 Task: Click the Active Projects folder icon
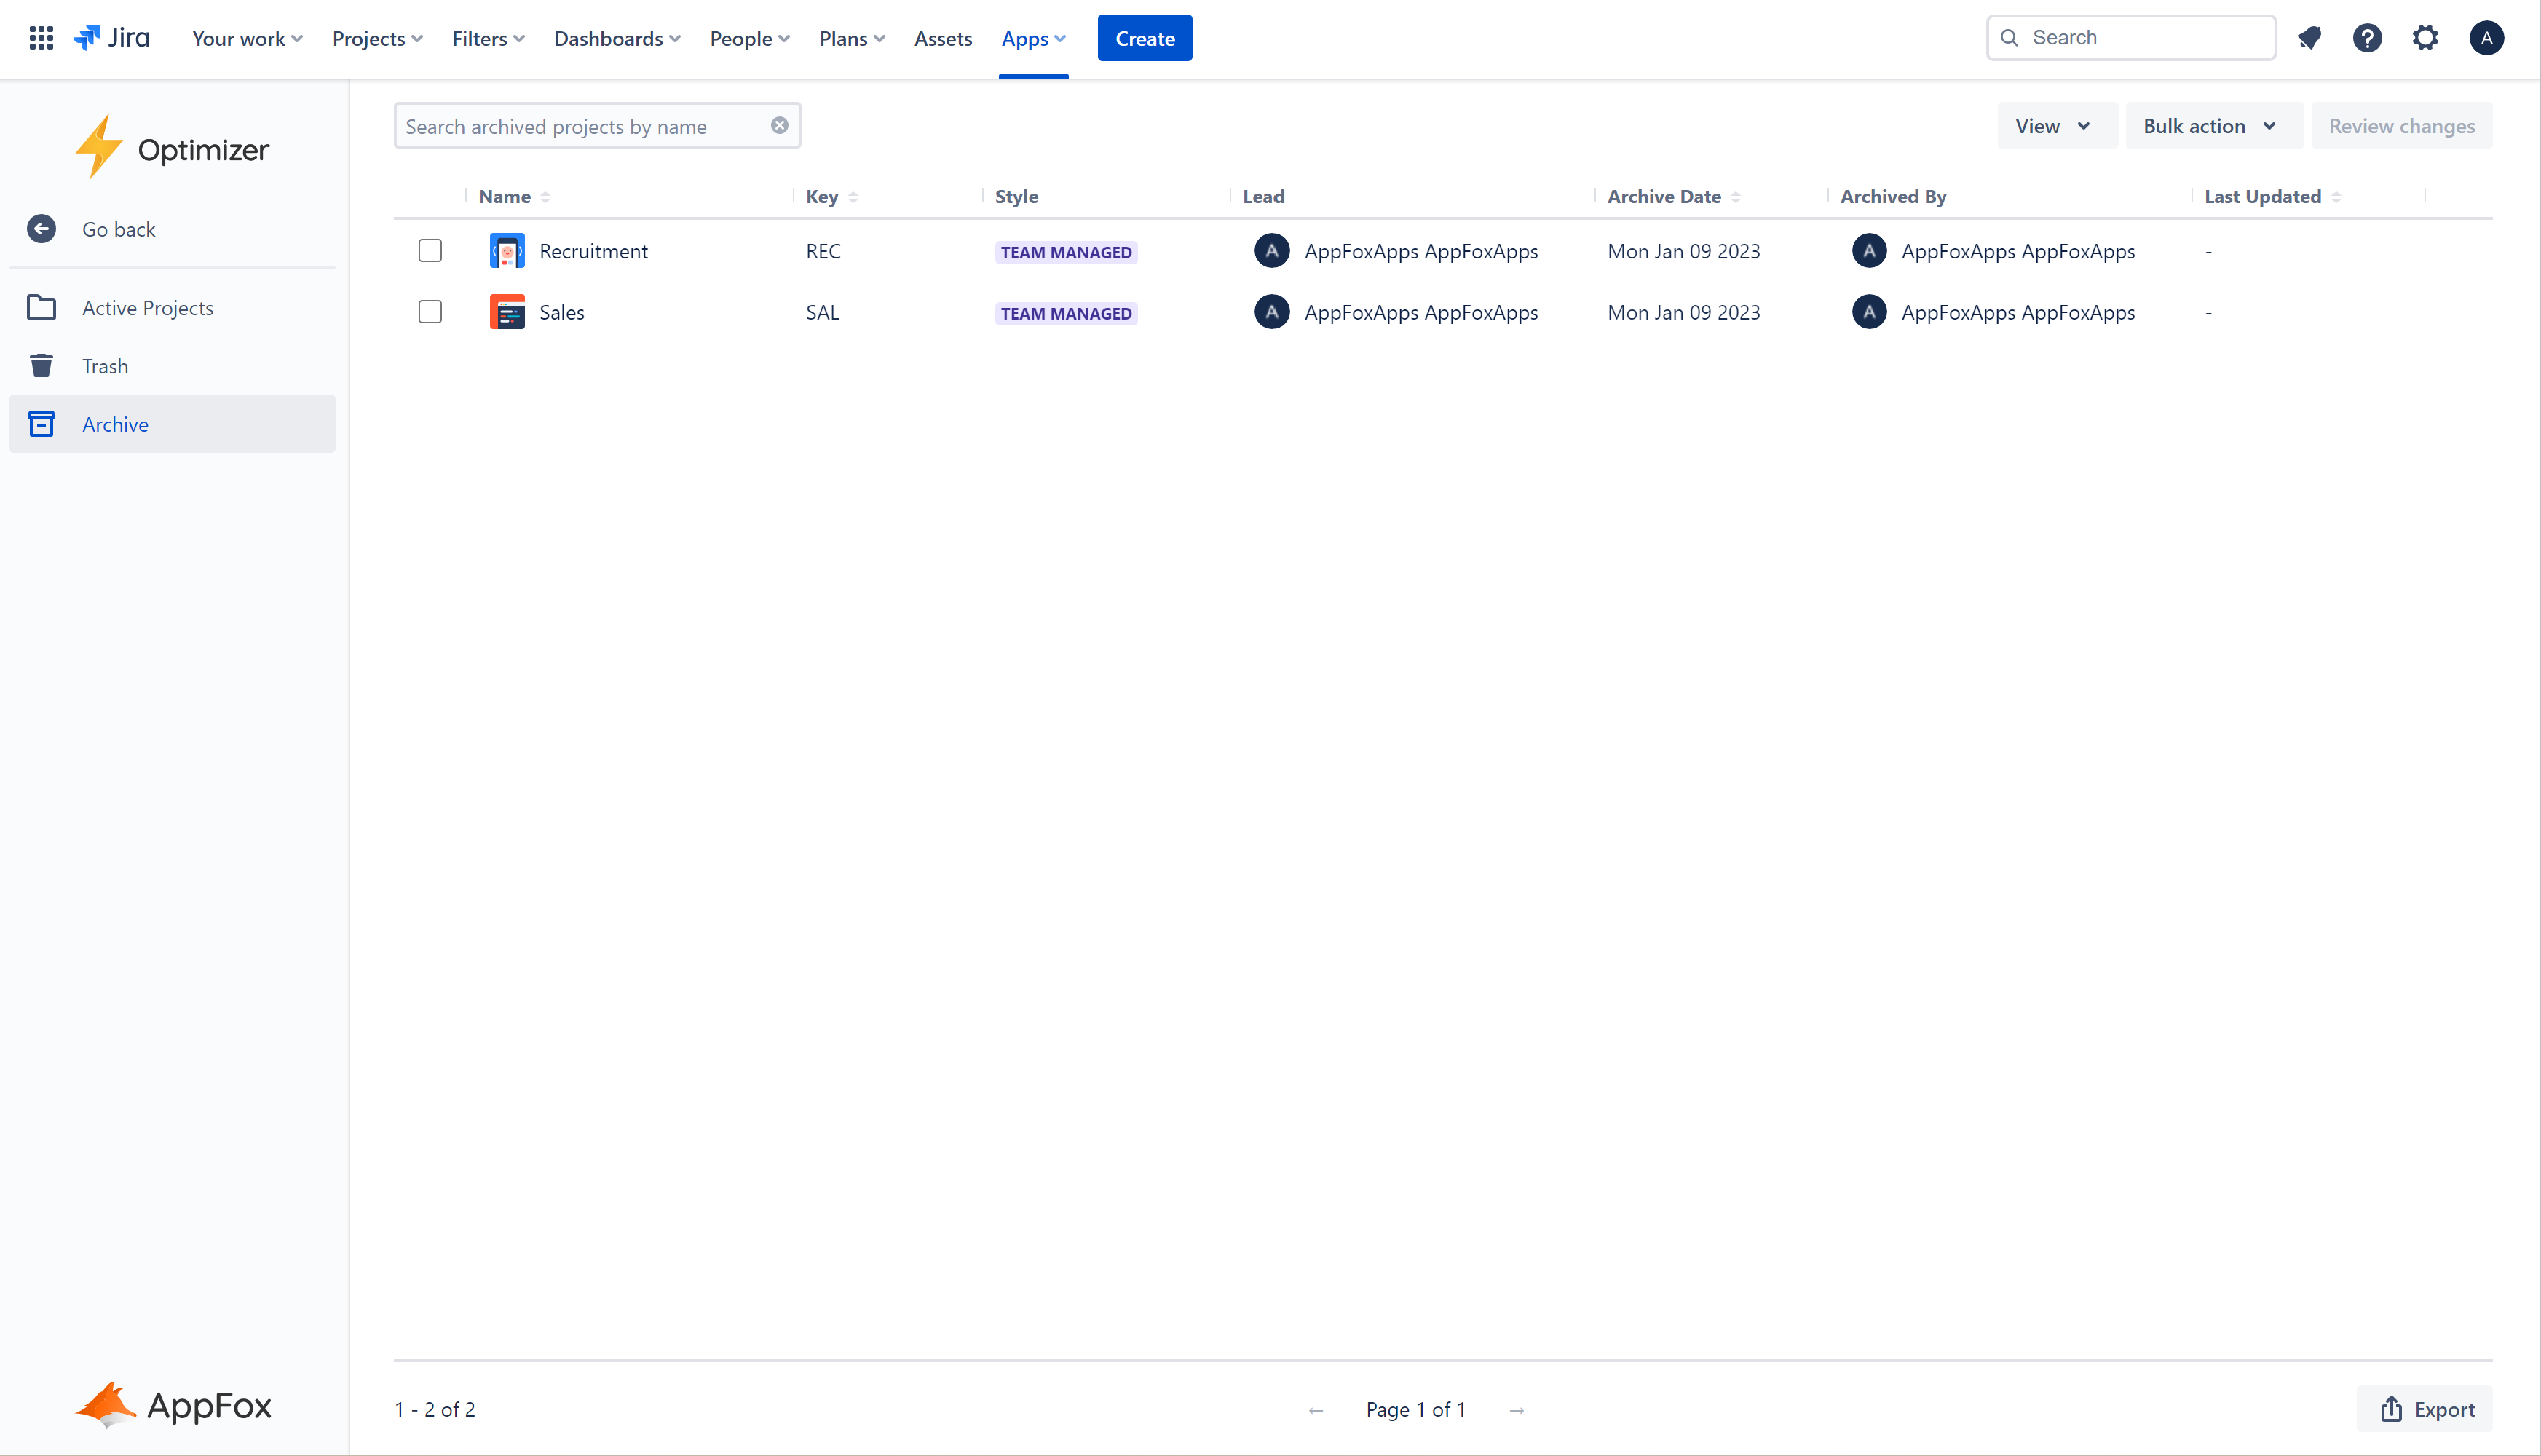(x=41, y=307)
